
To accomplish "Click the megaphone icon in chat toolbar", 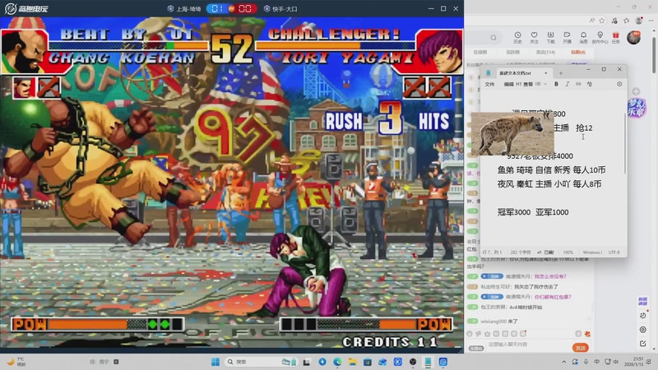I will 479,334.
